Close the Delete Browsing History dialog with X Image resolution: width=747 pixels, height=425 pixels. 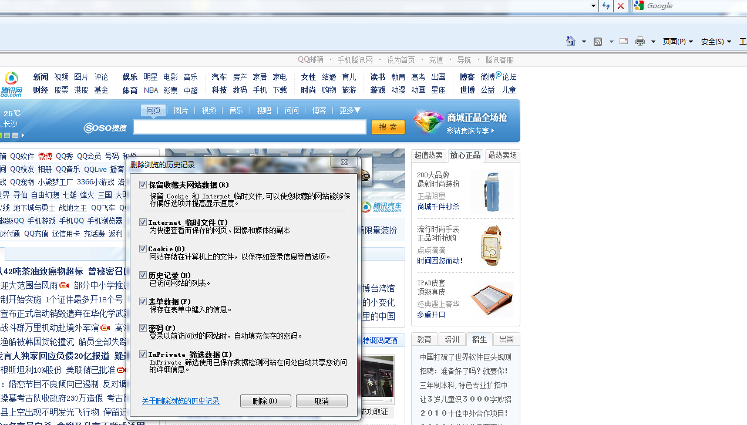(x=344, y=162)
